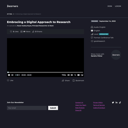Navigate to All Talks breadcrumb

(x=10, y=14)
